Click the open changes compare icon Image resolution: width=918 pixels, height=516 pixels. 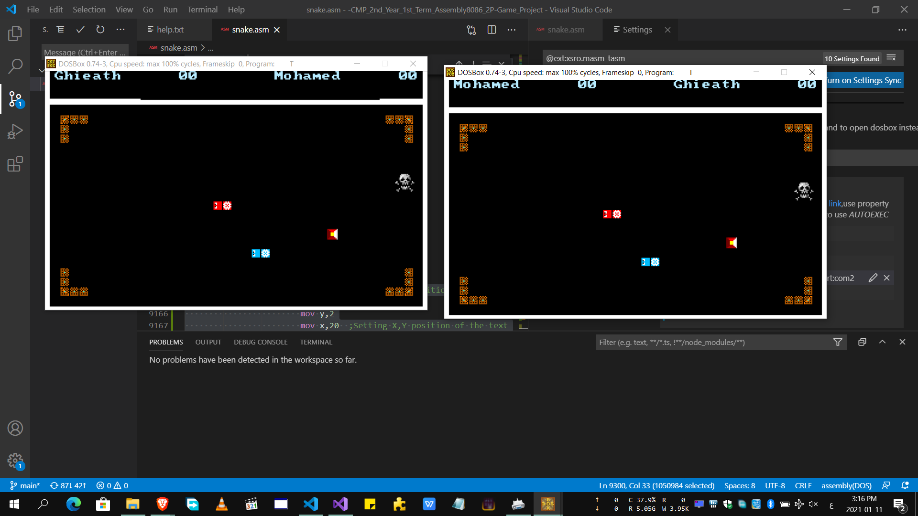471,30
